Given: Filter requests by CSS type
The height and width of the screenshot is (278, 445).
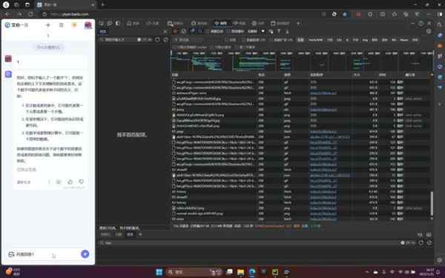Looking at the screenshot, I should coord(339,40).
